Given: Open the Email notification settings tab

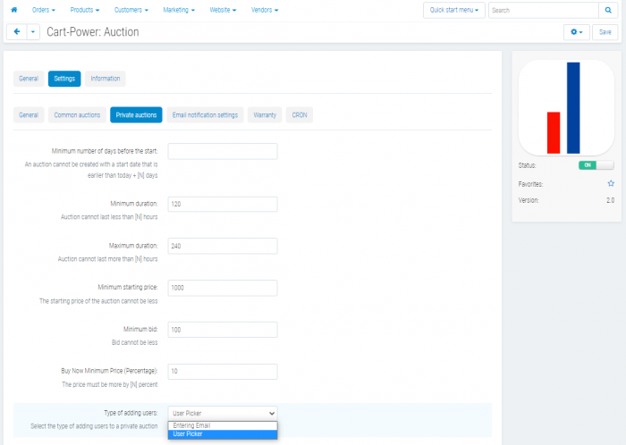Looking at the screenshot, I should 205,115.
